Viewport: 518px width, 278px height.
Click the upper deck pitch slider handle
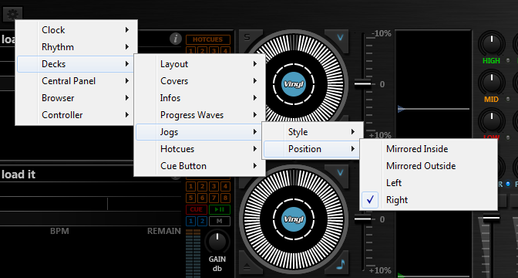point(363,83)
